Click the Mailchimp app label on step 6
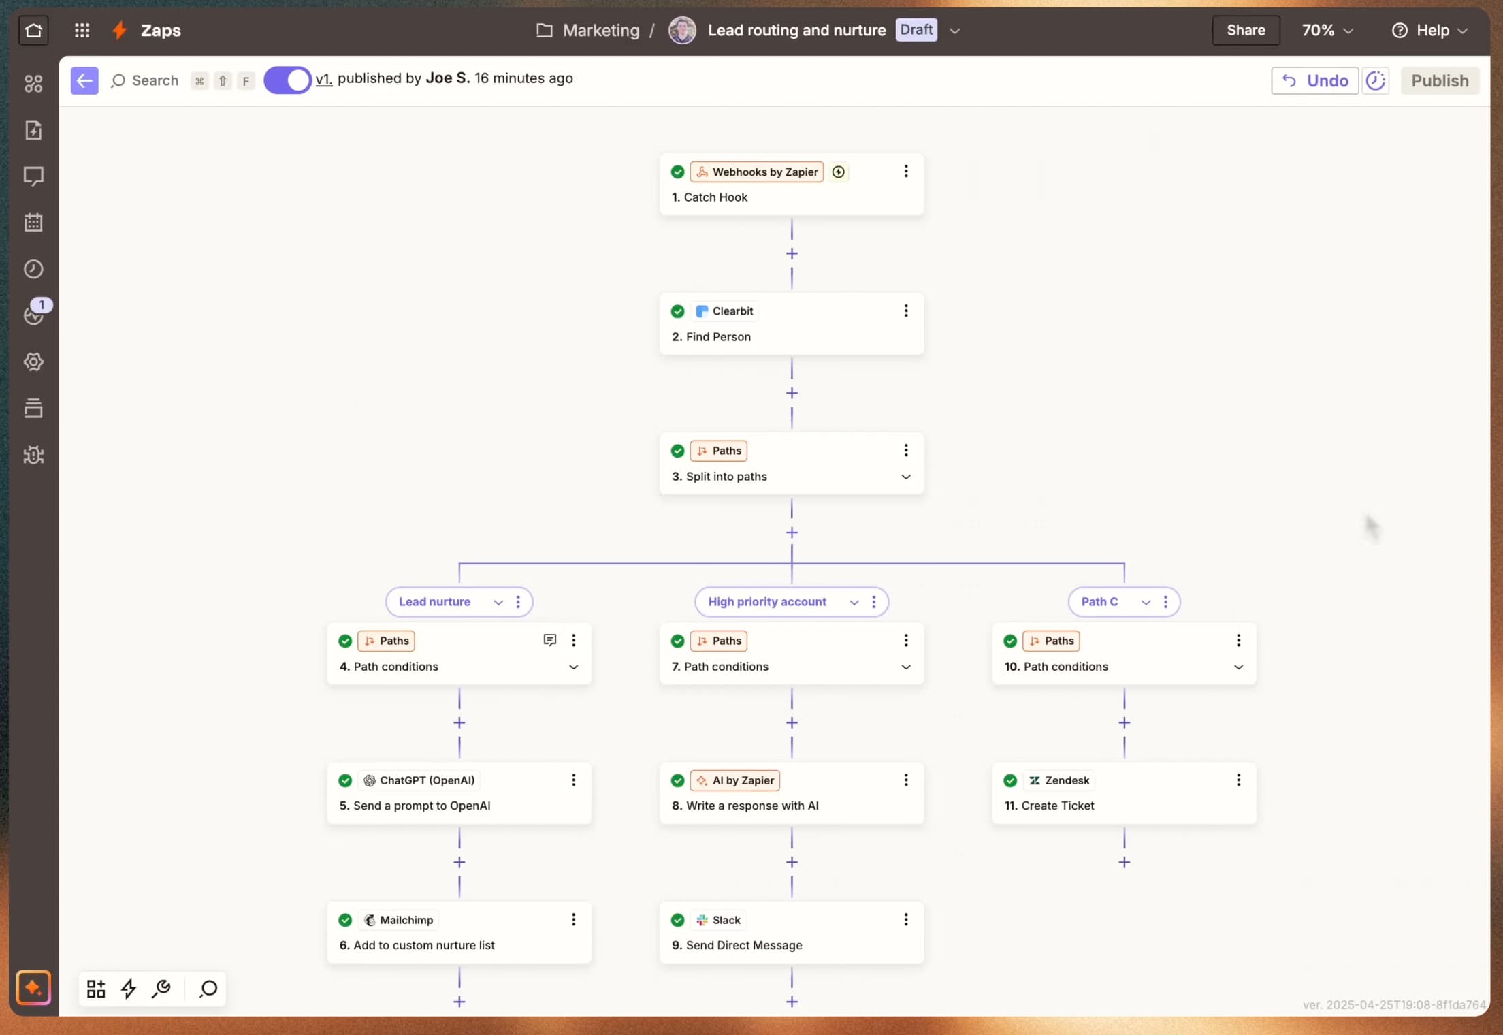Image resolution: width=1503 pixels, height=1035 pixels. (398, 920)
